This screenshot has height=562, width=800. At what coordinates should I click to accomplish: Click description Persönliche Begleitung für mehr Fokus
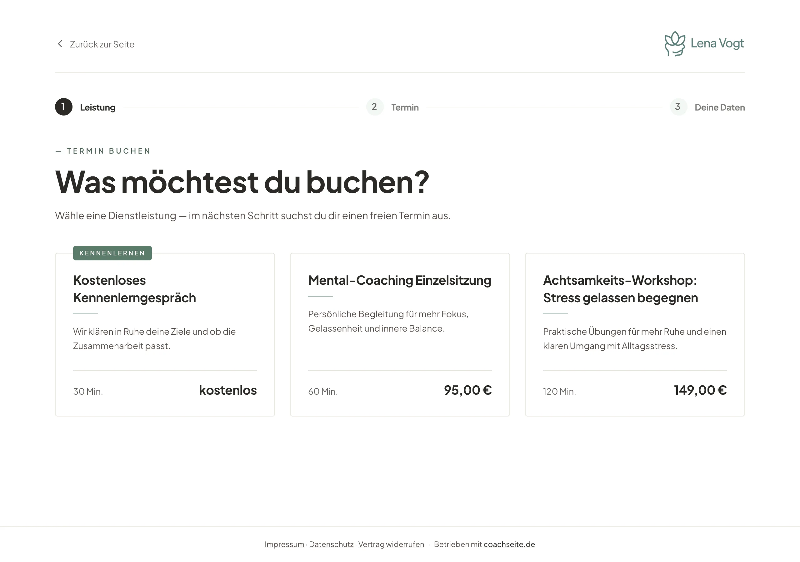pos(388,321)
